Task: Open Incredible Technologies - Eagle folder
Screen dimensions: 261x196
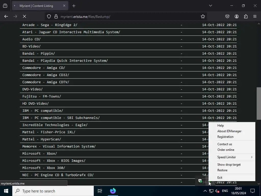Action: tap(55, 125)
